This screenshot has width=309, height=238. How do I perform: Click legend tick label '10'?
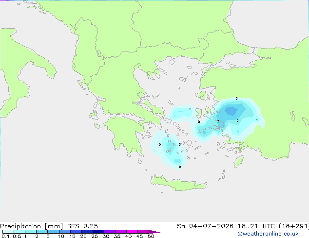(x=61, y=236)
